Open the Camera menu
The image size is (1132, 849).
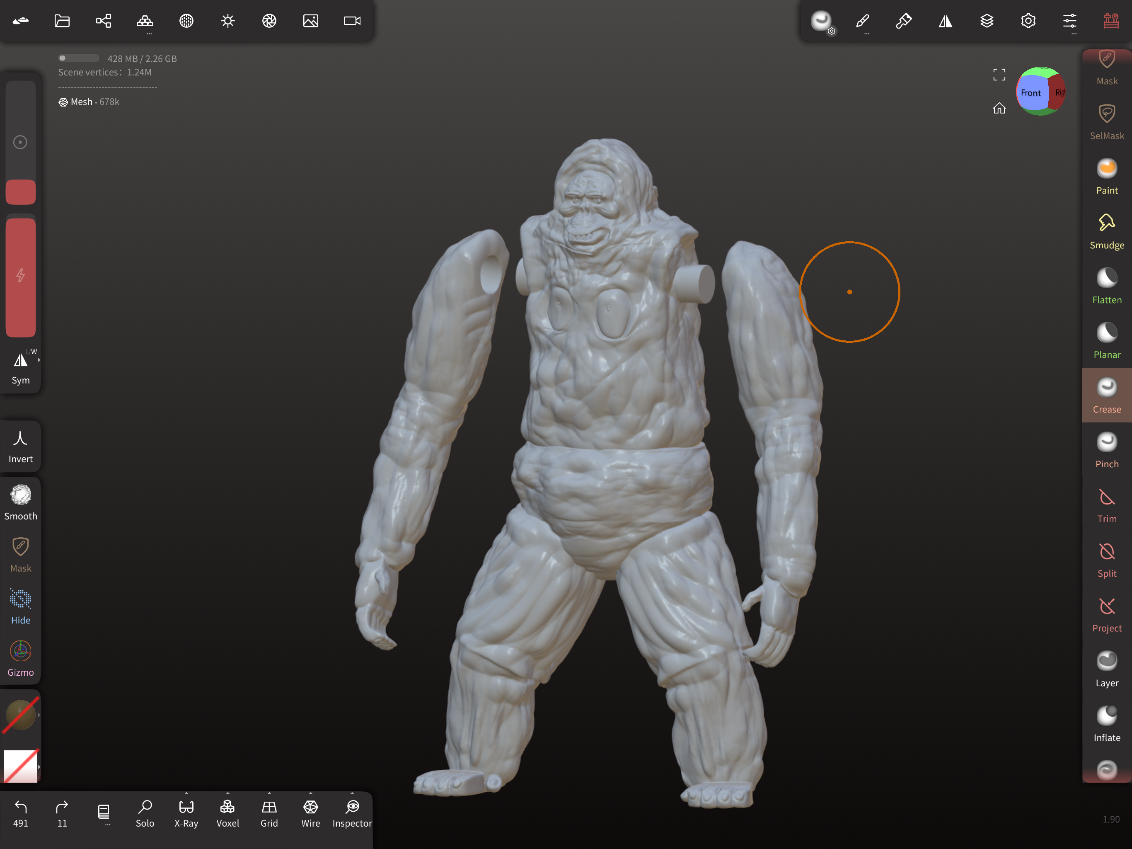pyautogui.click(x=352, y=21)
